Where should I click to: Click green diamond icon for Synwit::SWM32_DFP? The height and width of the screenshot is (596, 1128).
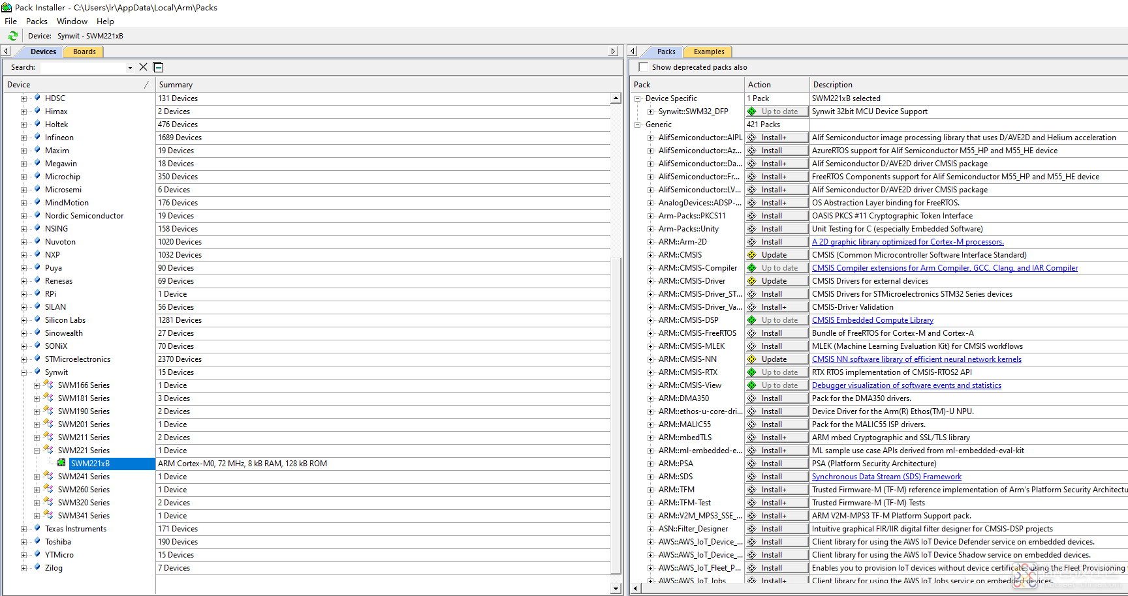[752, 112]
